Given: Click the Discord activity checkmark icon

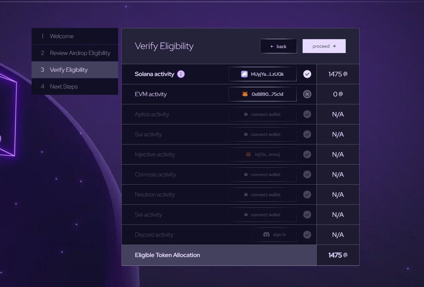Looking at the screenshot, I should [x=307, y=235].
